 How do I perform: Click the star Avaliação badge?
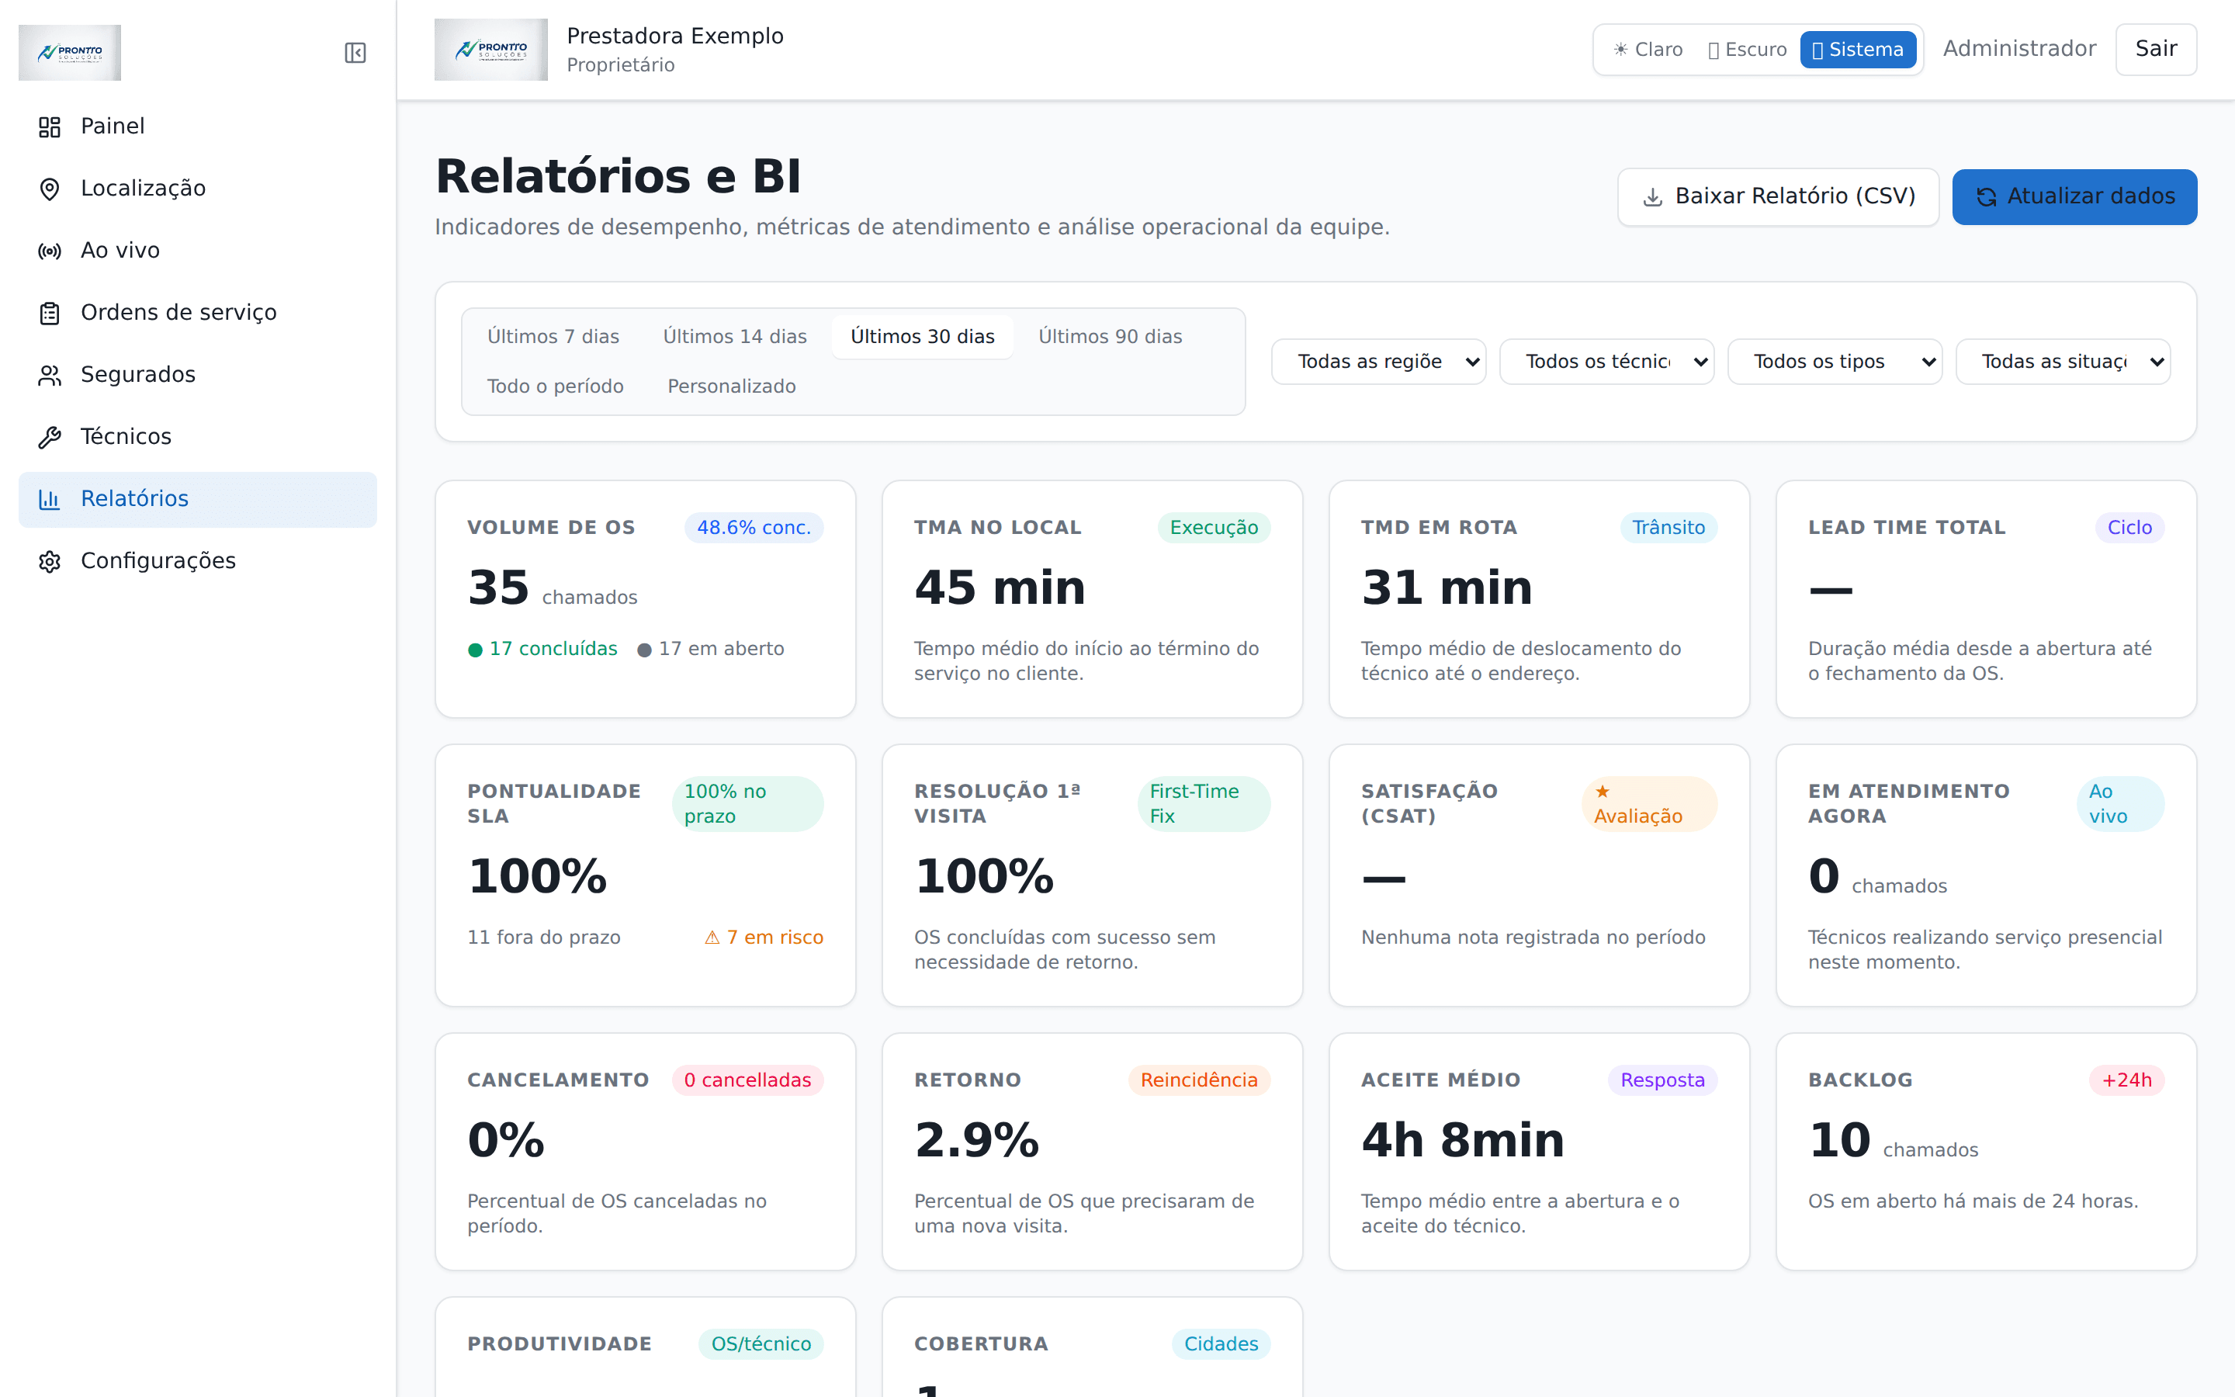1648,804
